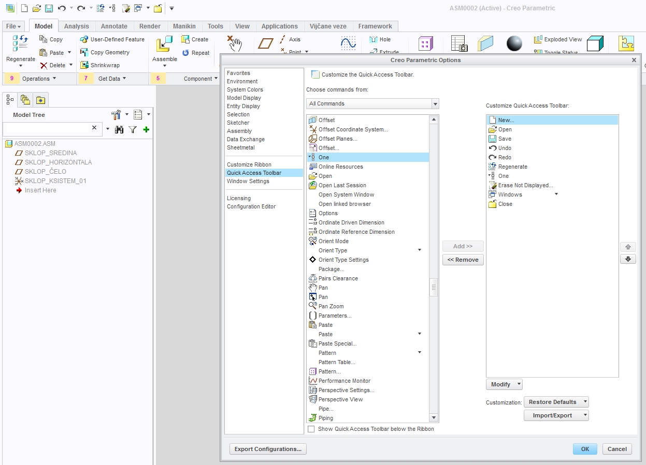Click the New file icon in quick access toolbar

[x=24, y=8]
